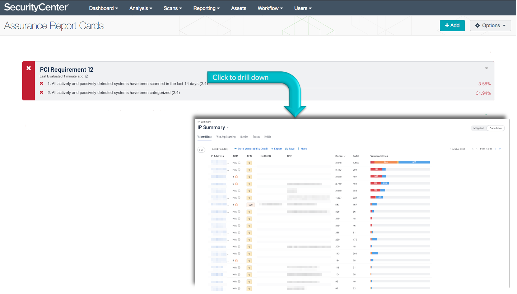Click the red X beside policy statement 1
The width and height of the screenshot is (517, 294).
click(x=42, y=84)
